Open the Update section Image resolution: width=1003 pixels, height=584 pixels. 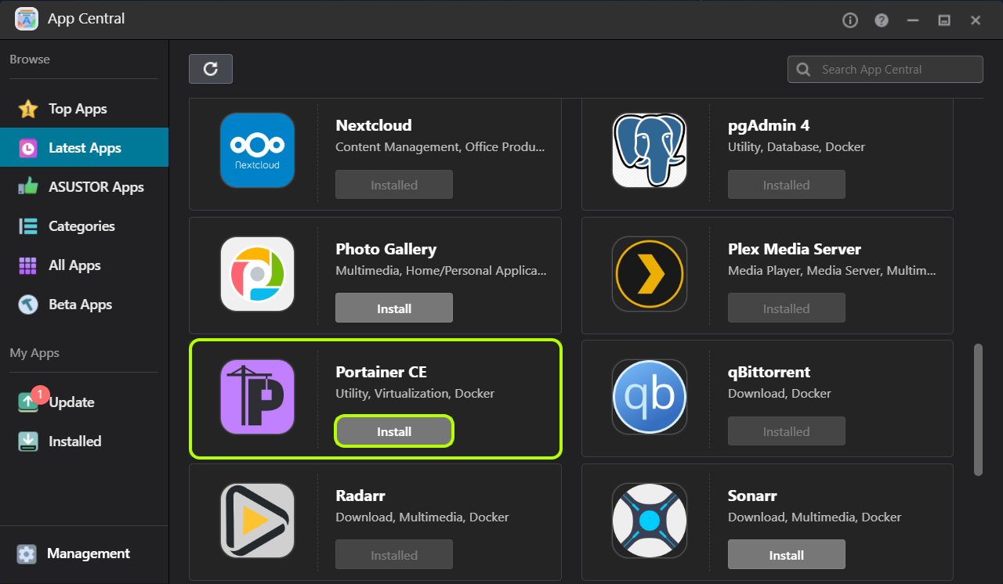pyautogui.click(x=84, y=402)
